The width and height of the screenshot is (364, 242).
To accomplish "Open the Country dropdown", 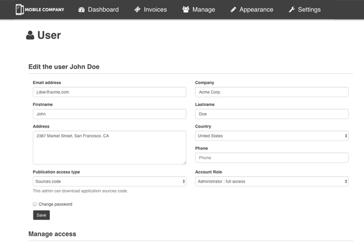I will click(271, 136).
